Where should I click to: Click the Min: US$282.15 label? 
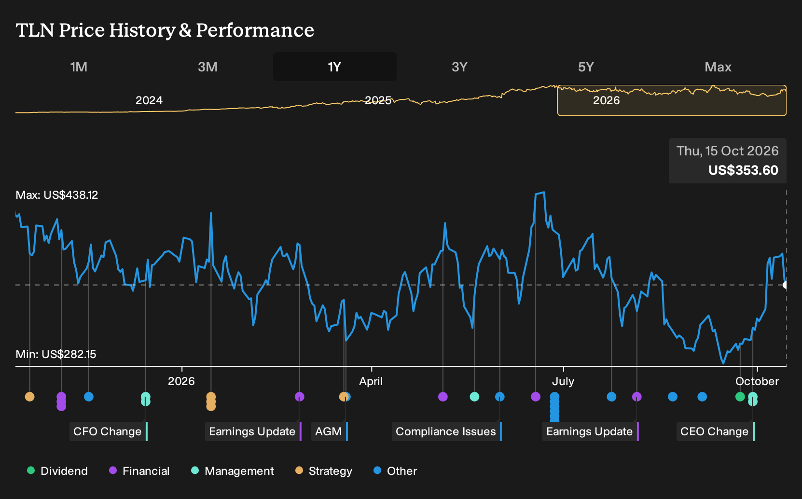pos(56,354)
